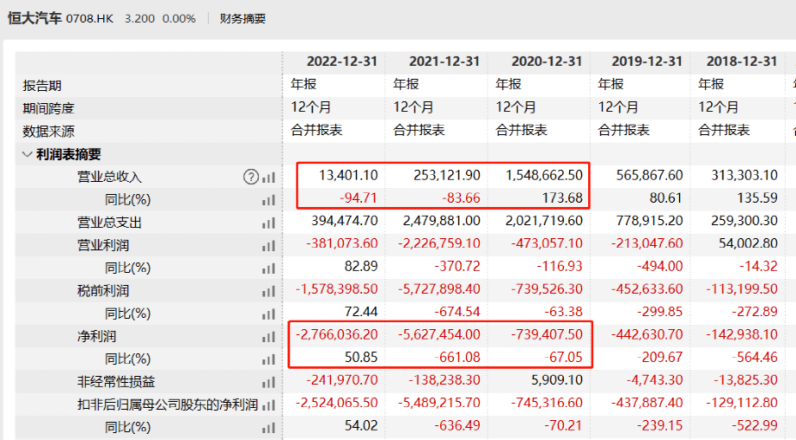Screen dimensions: 796x440
Task: Click the 2019-12-31 column header
Action: (647, 61)
